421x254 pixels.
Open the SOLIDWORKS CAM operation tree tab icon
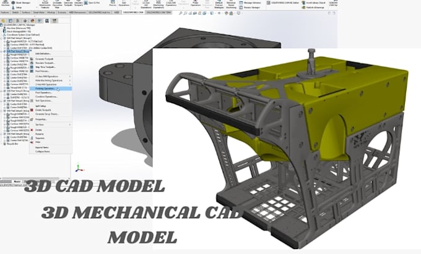click(47, 20)
